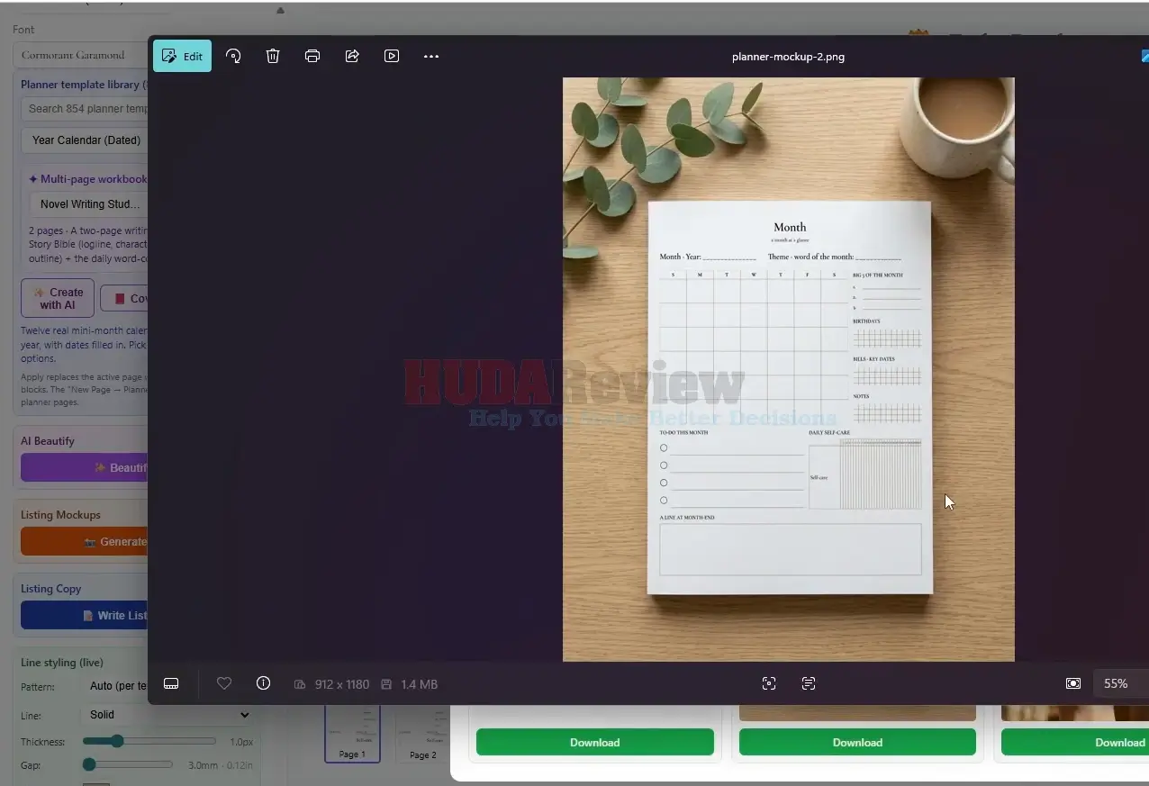
Task: Click the Edit button in Photos viewer
Action: pyautogui.click(x=182, y=56)
